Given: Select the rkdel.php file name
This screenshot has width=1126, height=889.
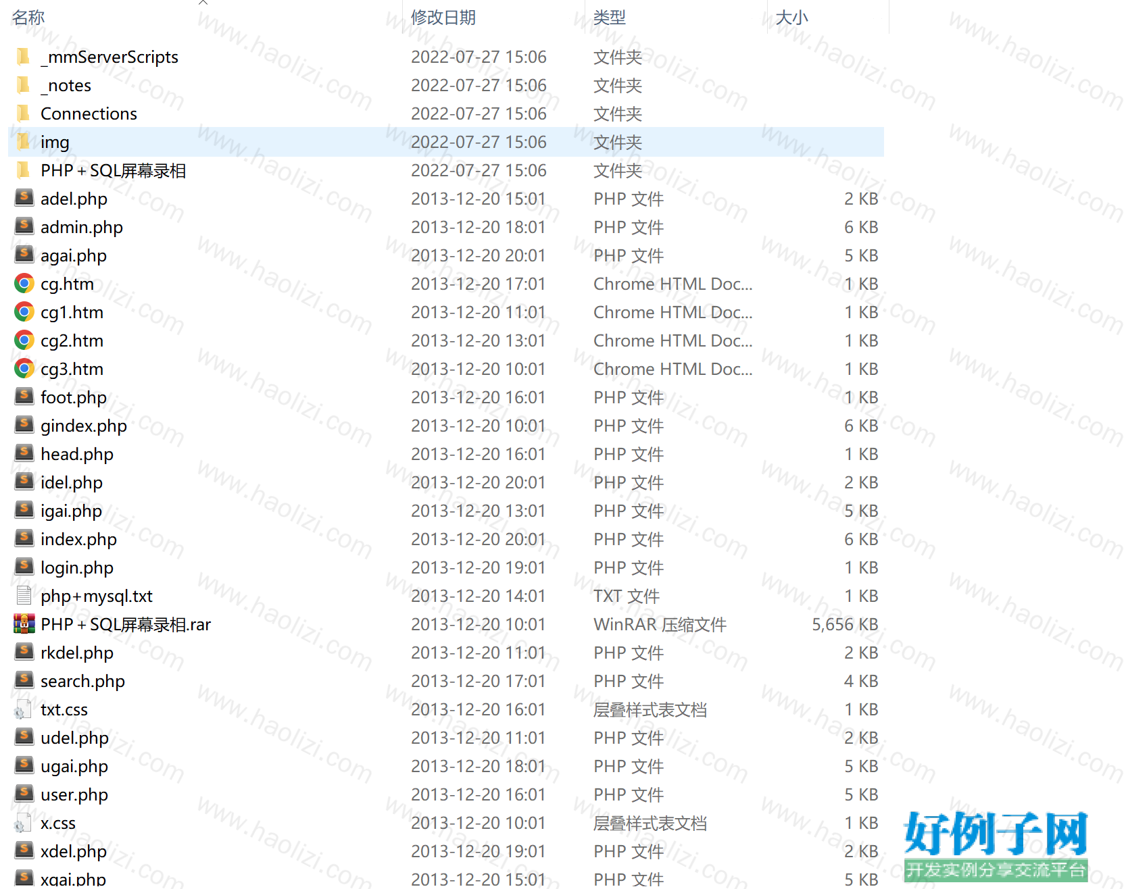Looking at the screenshot, I should [x=77, y=653].
